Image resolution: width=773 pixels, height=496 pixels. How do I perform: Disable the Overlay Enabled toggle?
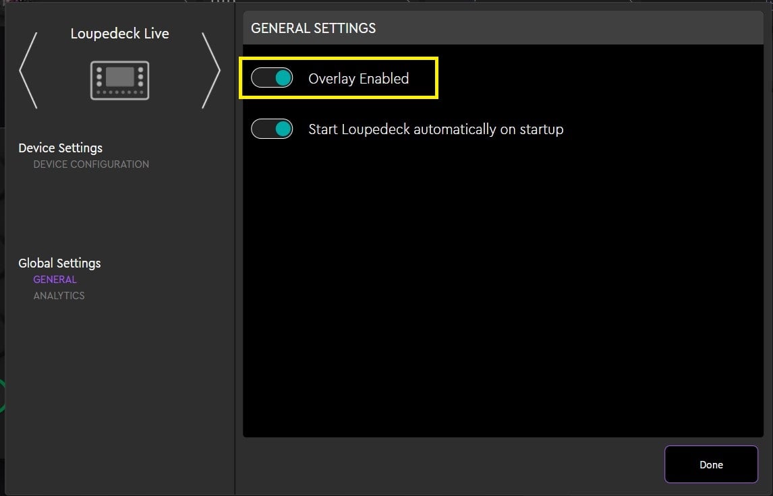pyautogui.click(x=272, y=78)
